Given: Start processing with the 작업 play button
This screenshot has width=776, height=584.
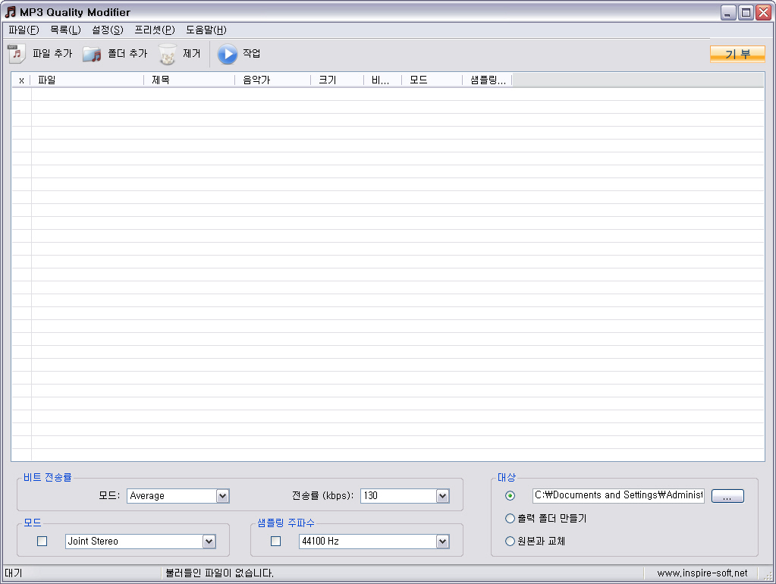Looking at the screenshot, I should tap(228, 54).
